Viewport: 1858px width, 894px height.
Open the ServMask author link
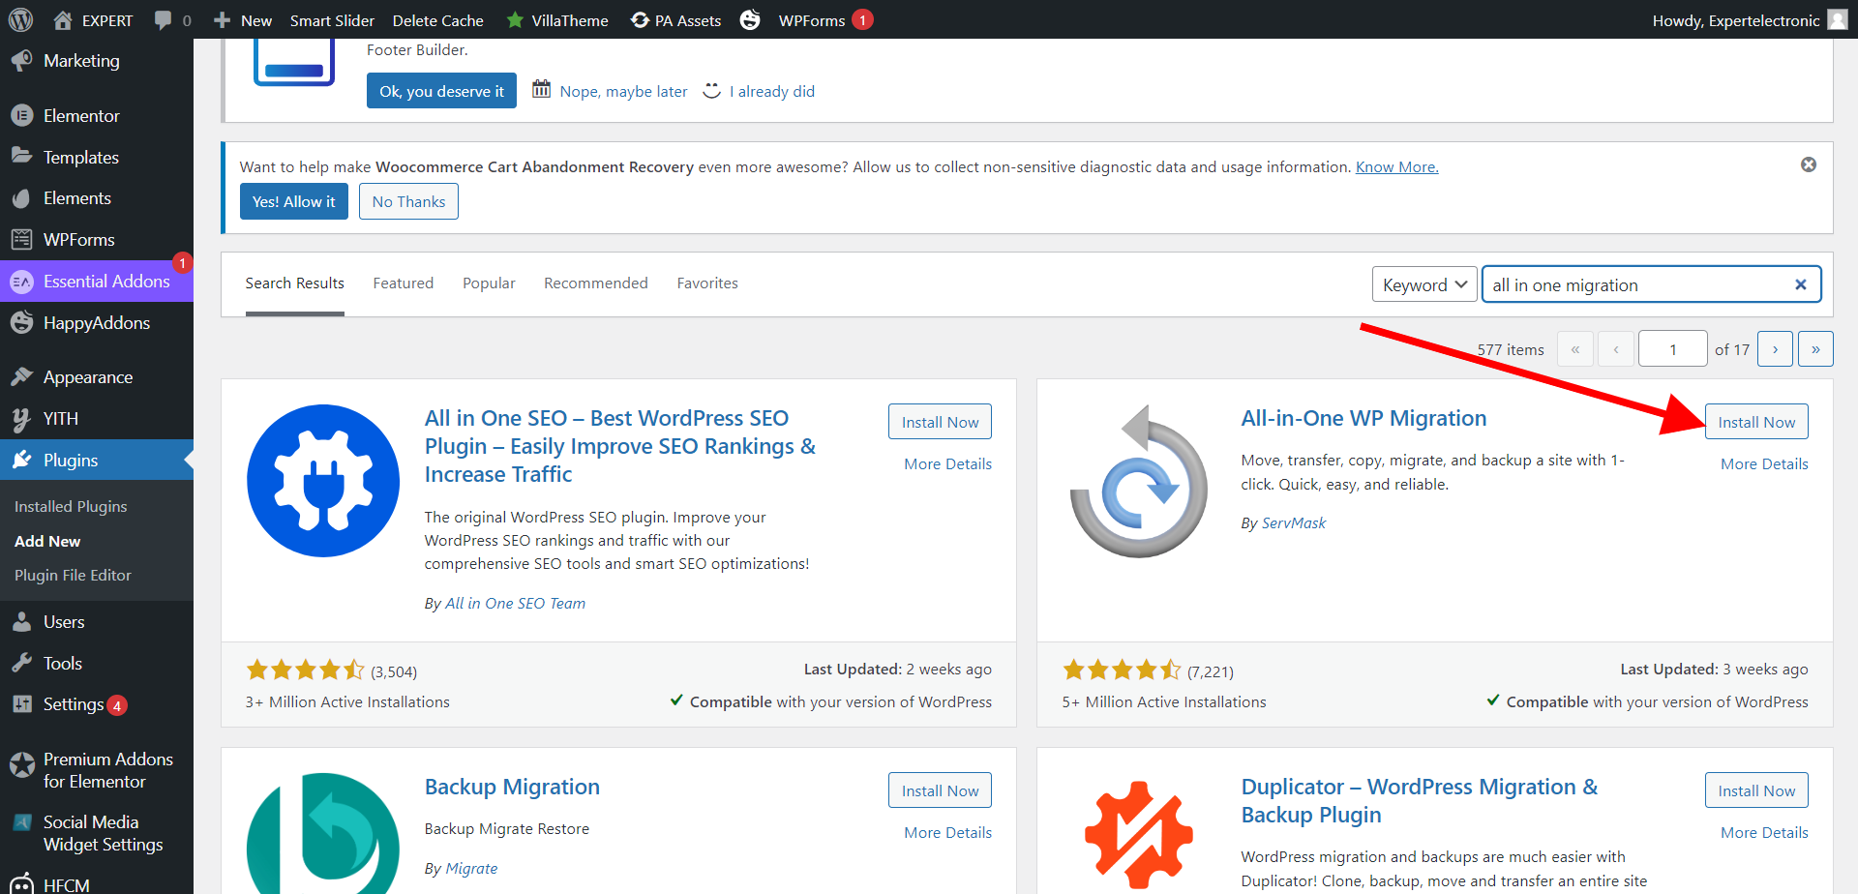tap(1294, 523)
